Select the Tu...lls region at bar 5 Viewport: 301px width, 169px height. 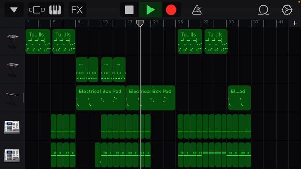point(64,41)
